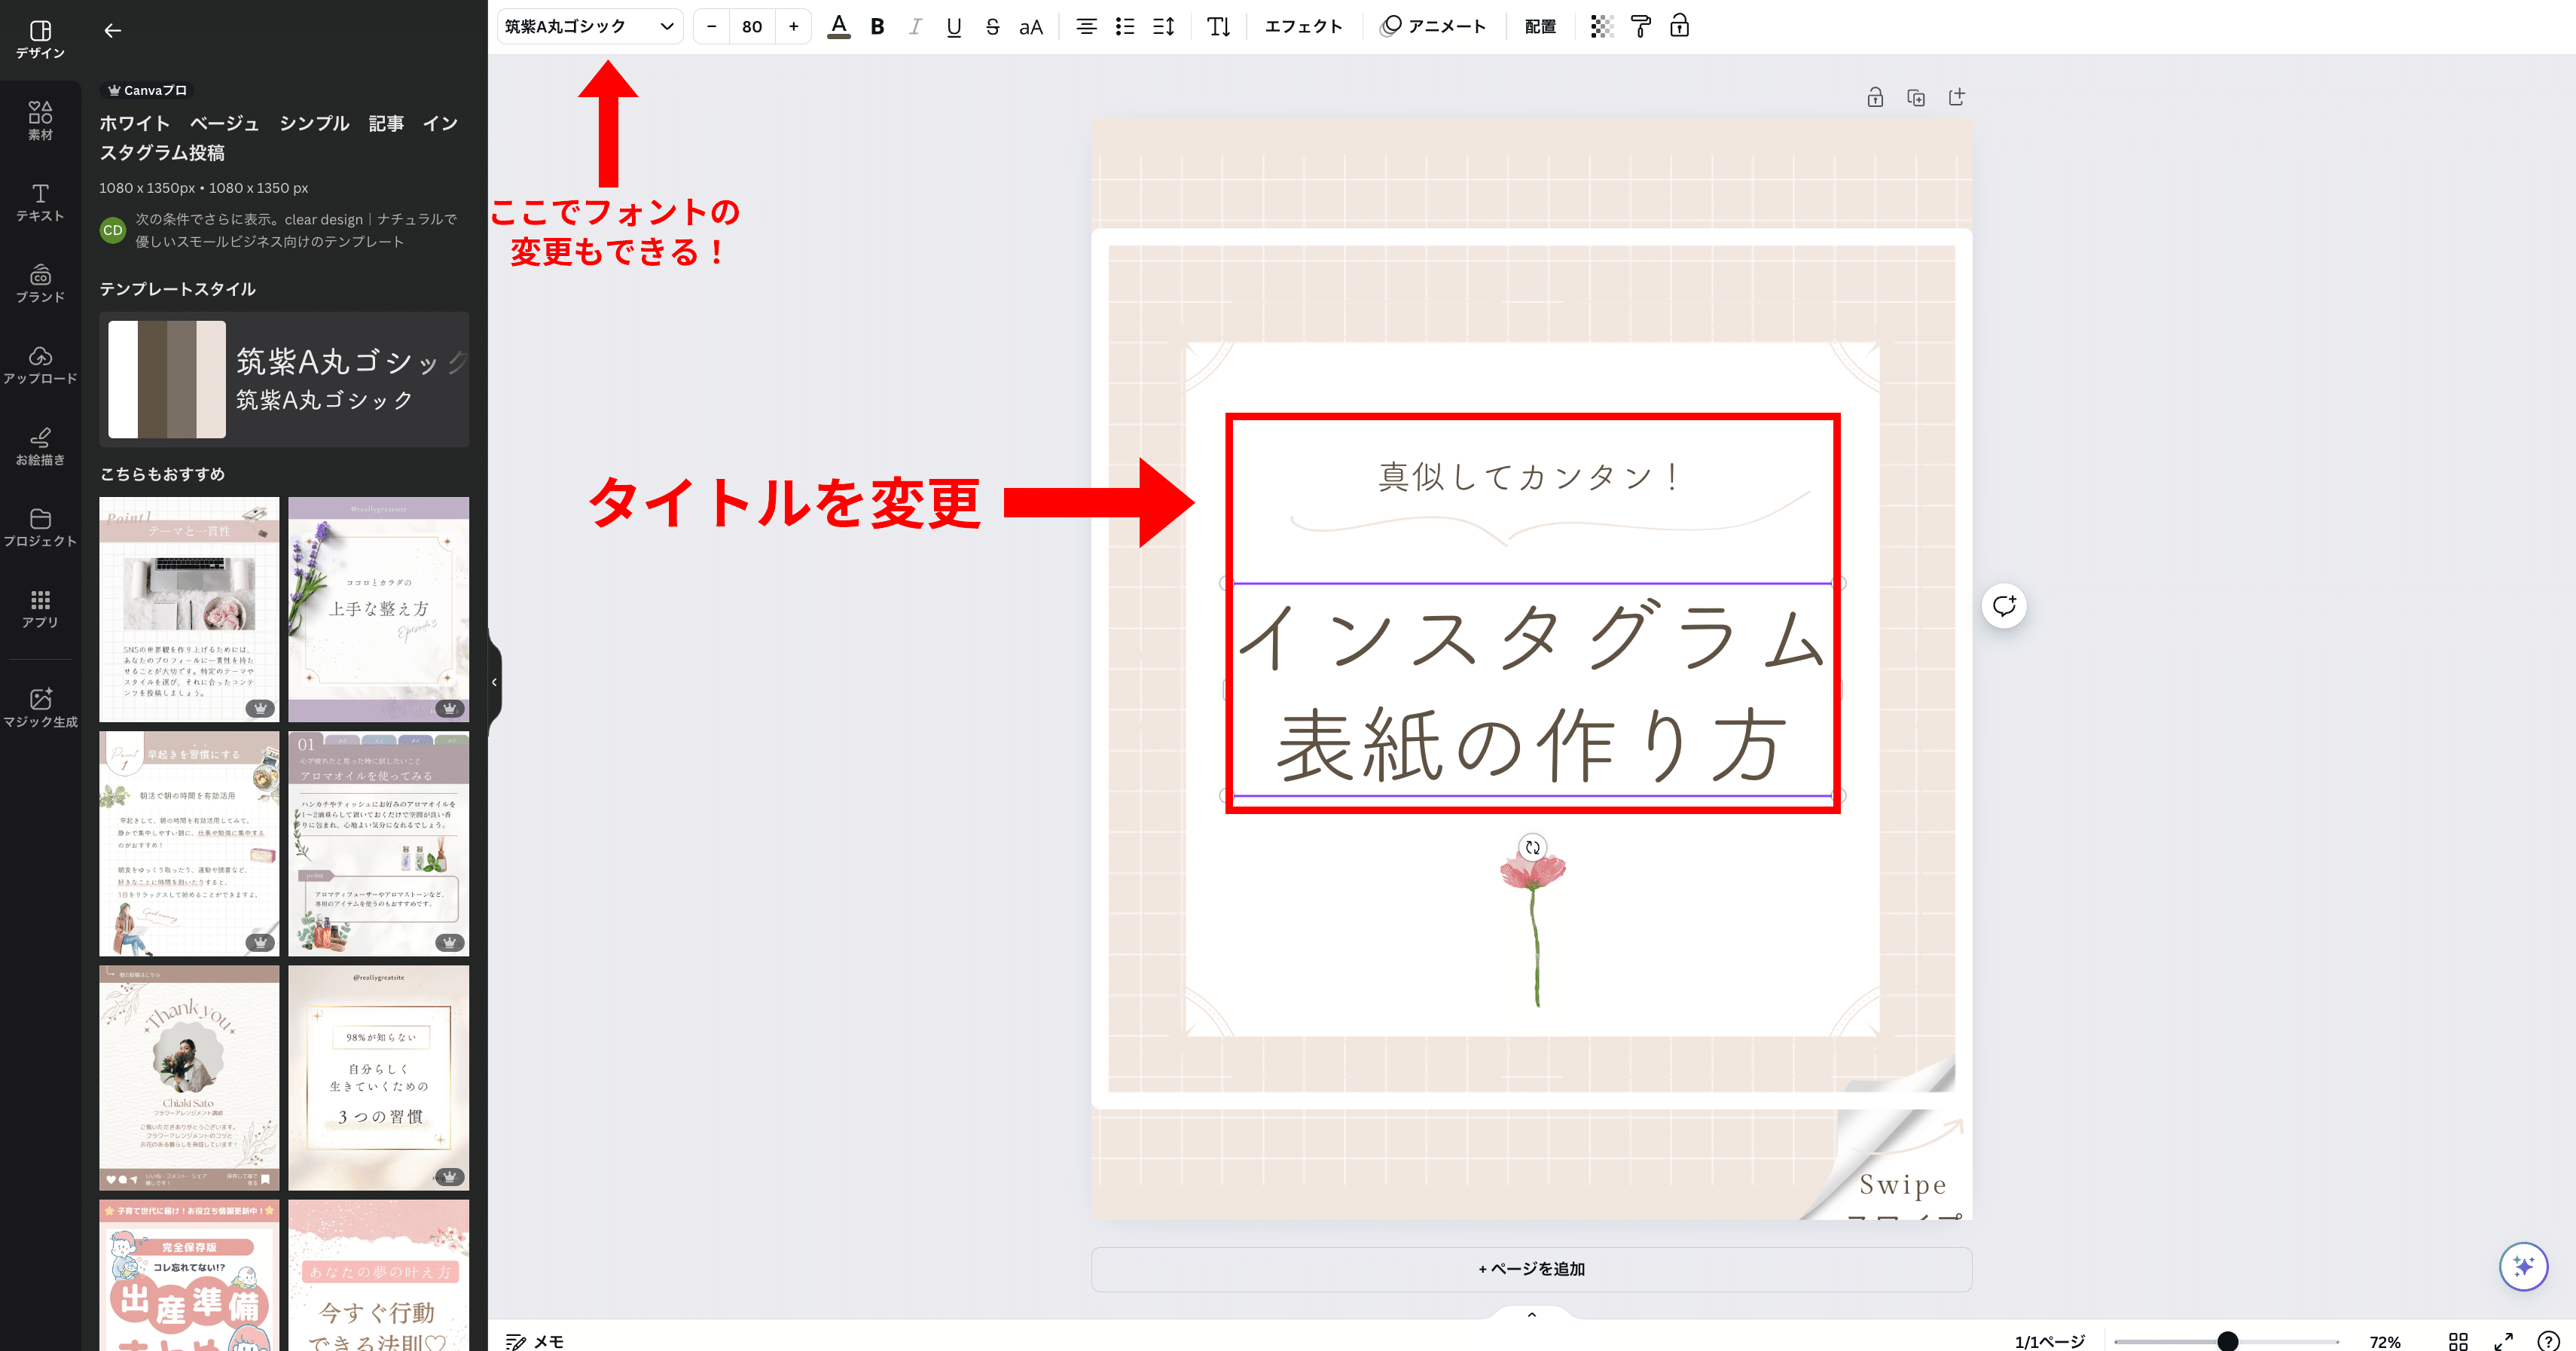
Task: Toggle underline formatting
Action: tap(954, 27)
